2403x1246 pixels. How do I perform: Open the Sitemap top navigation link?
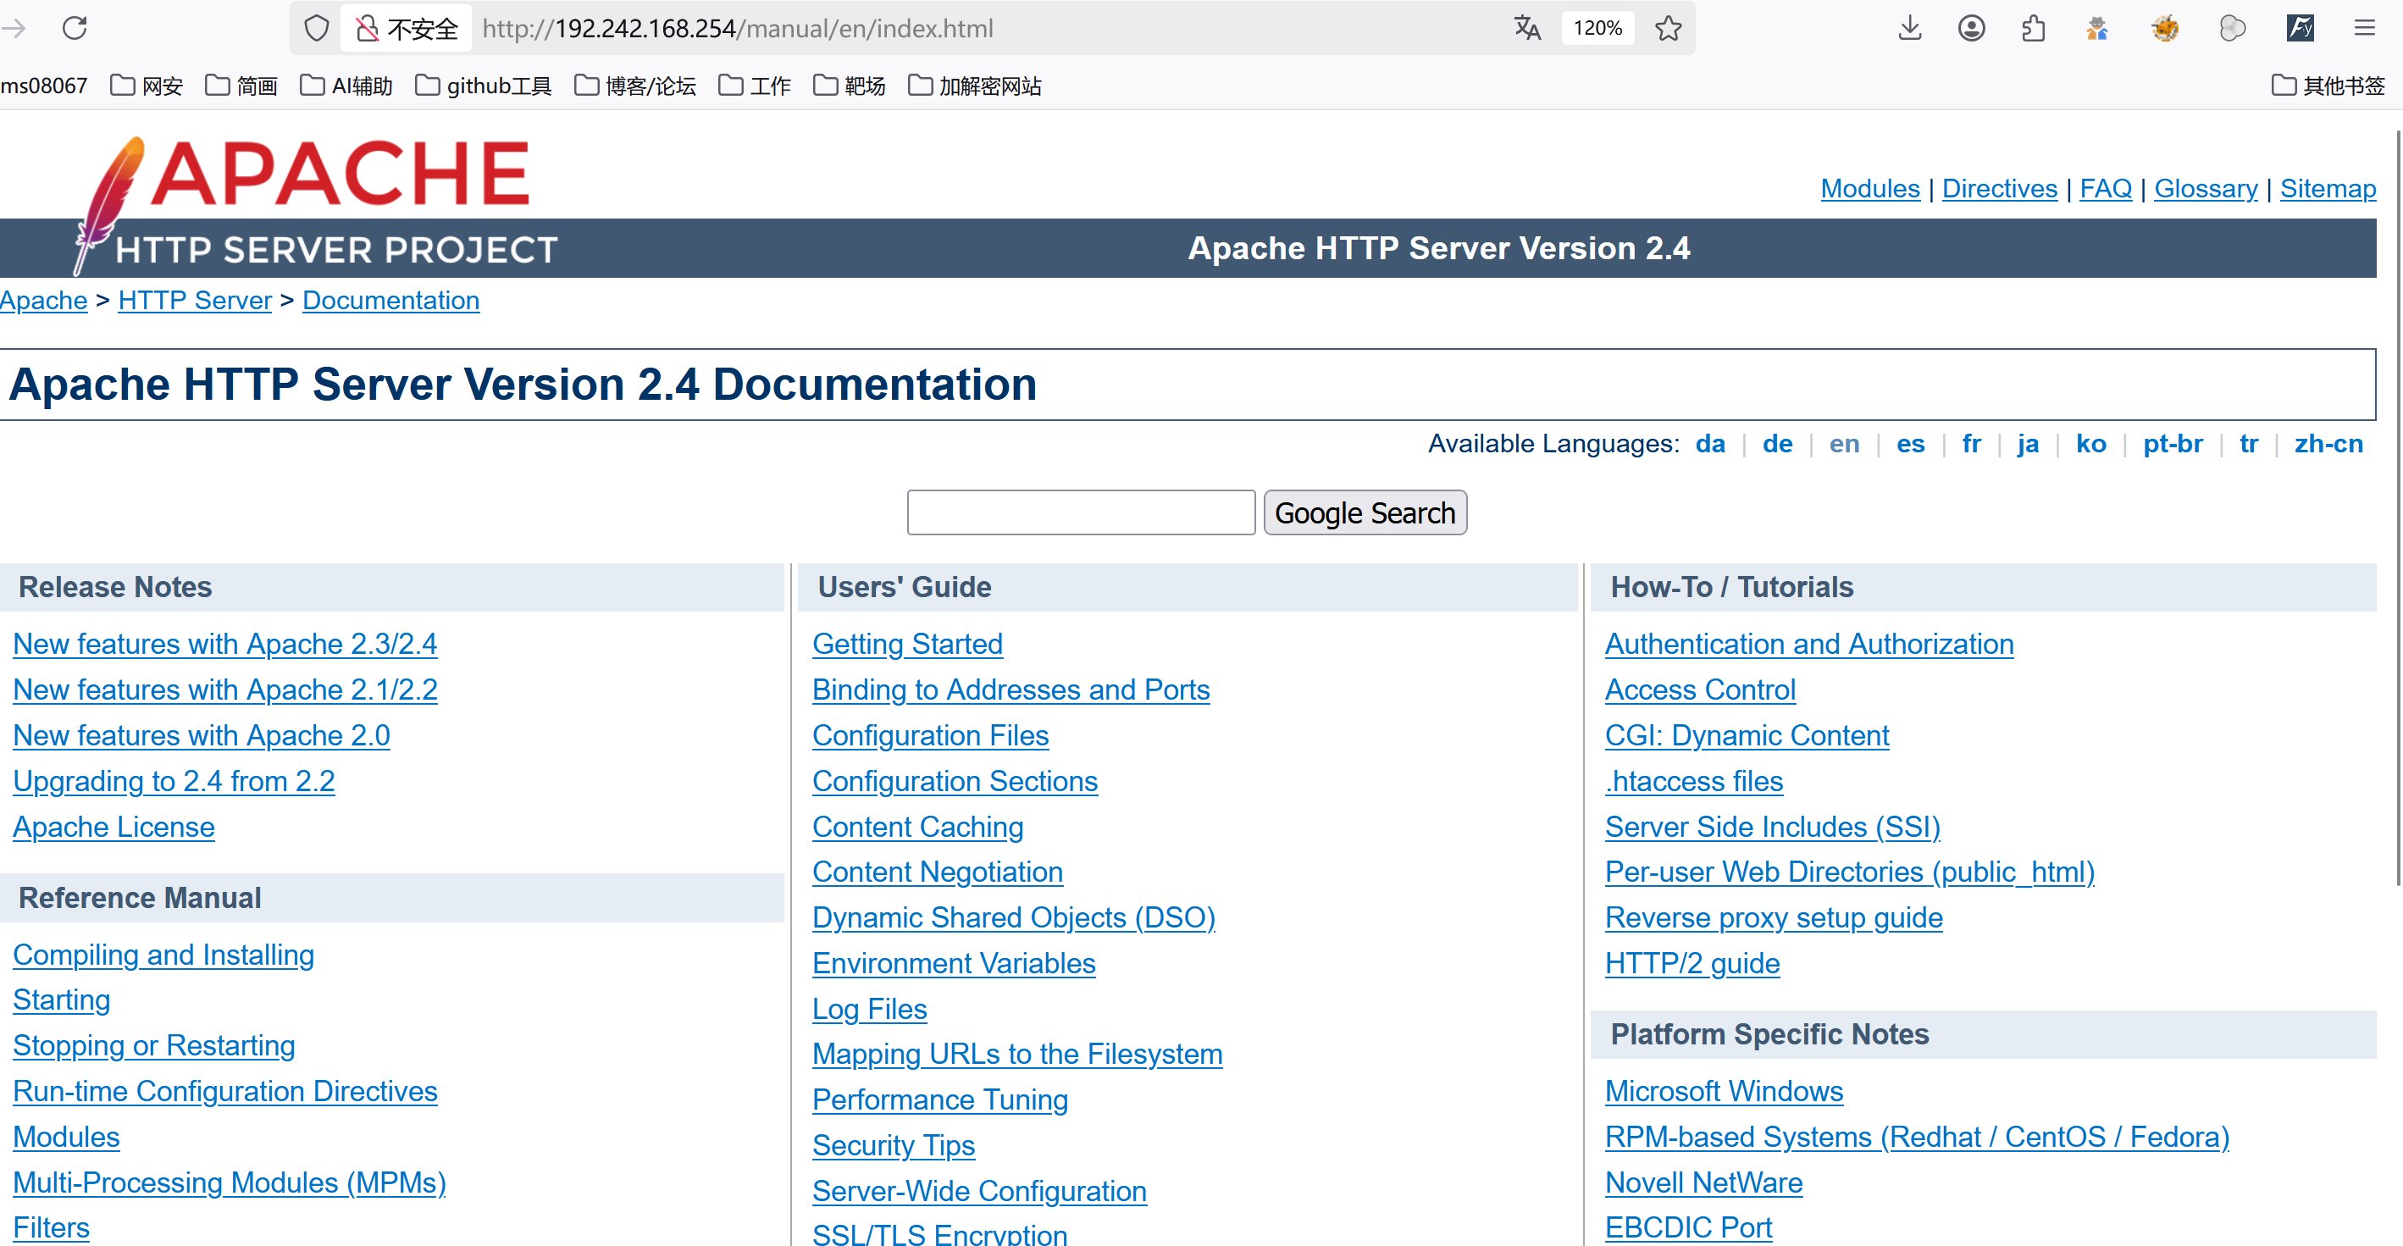(x=2328, y=188)
